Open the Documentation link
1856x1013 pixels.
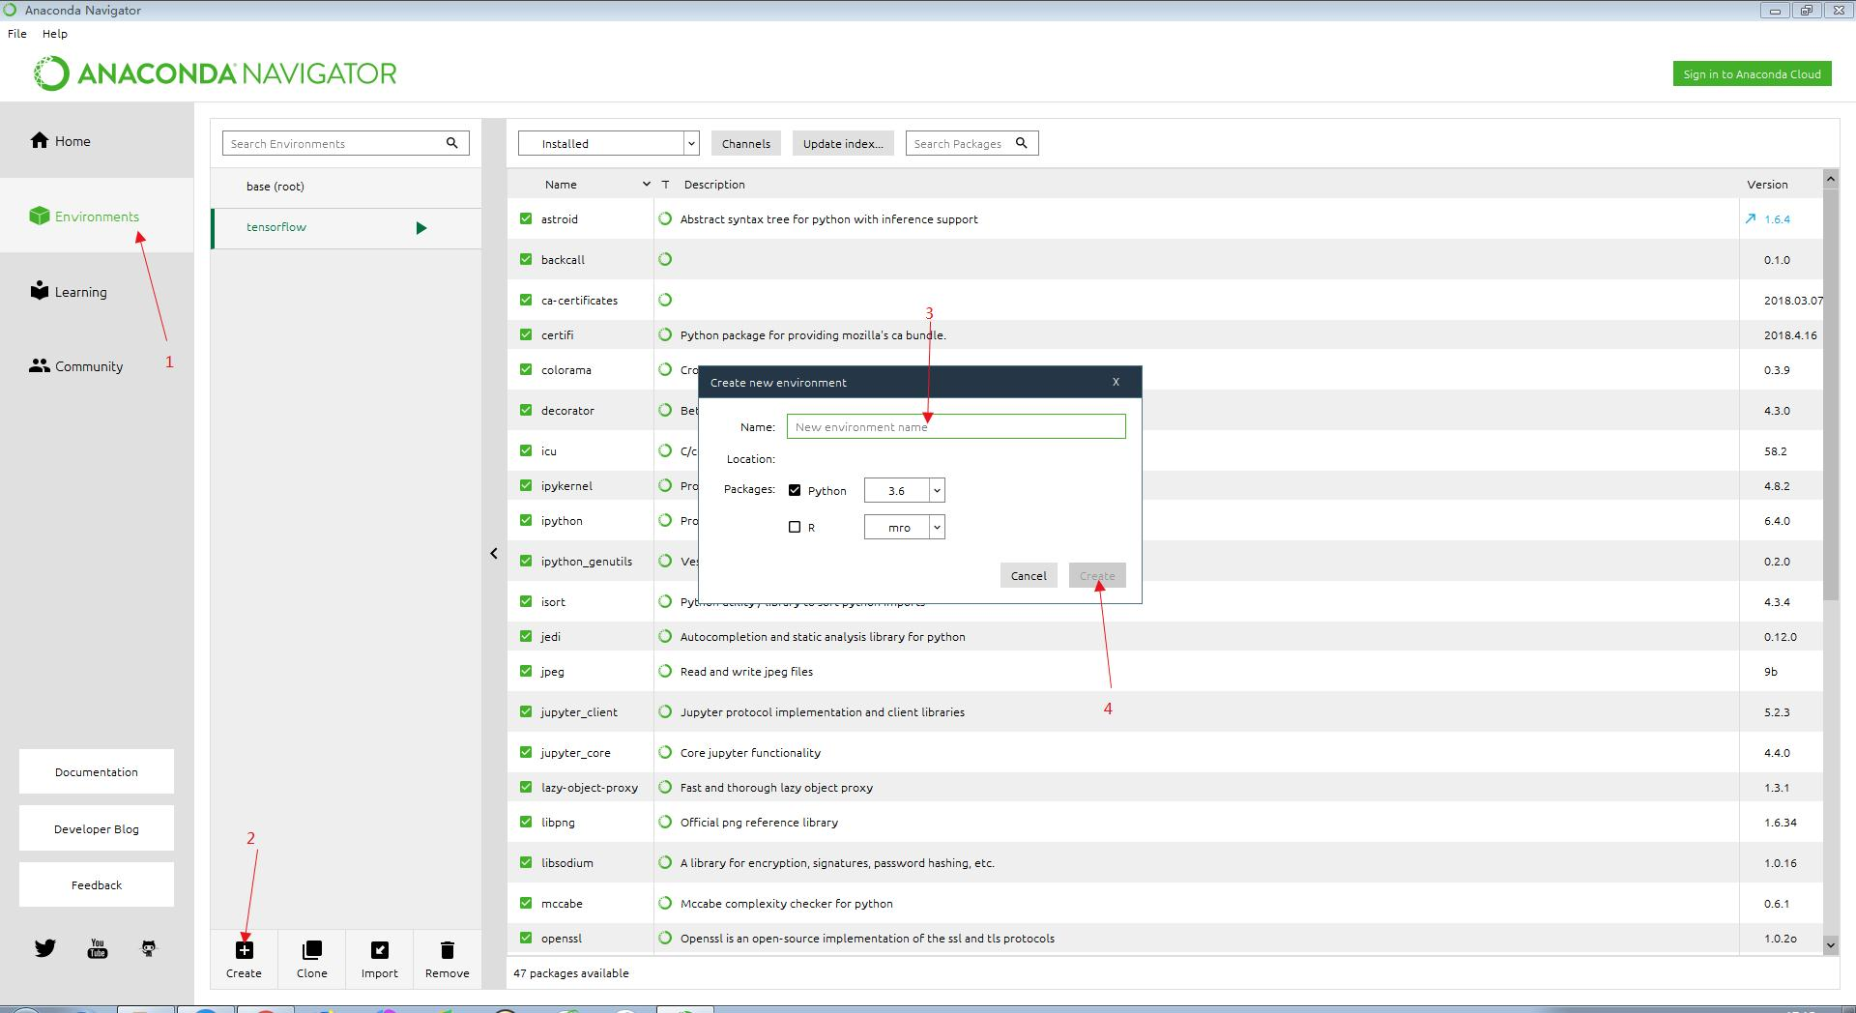97,771
